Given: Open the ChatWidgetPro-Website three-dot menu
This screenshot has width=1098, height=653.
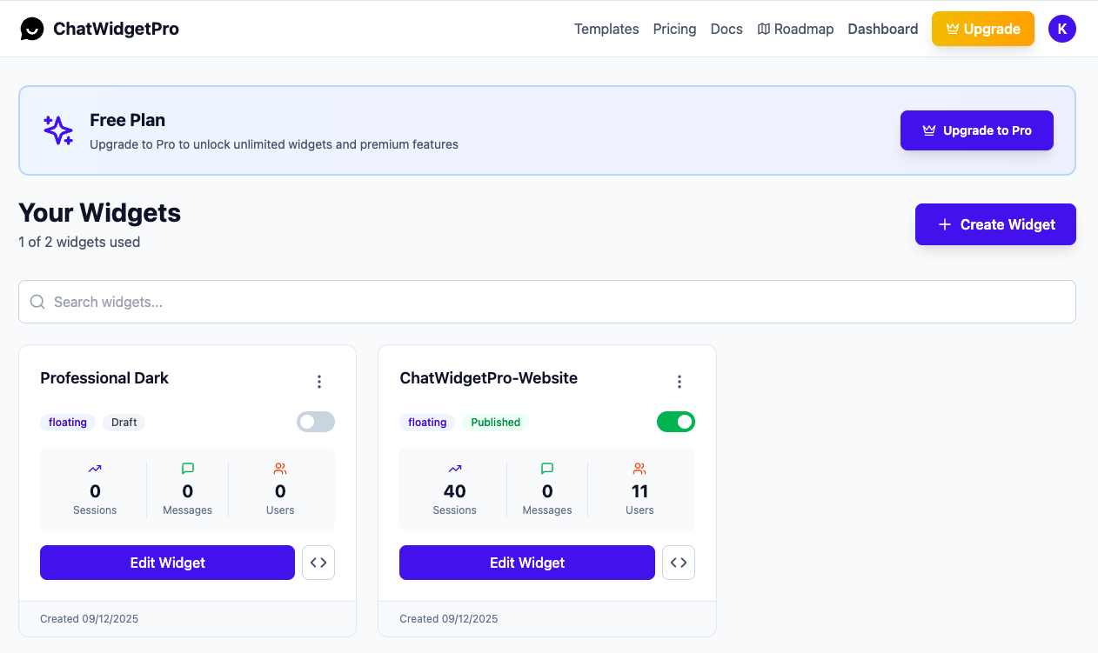Looking at the screenshot, I should coord(680,382).
